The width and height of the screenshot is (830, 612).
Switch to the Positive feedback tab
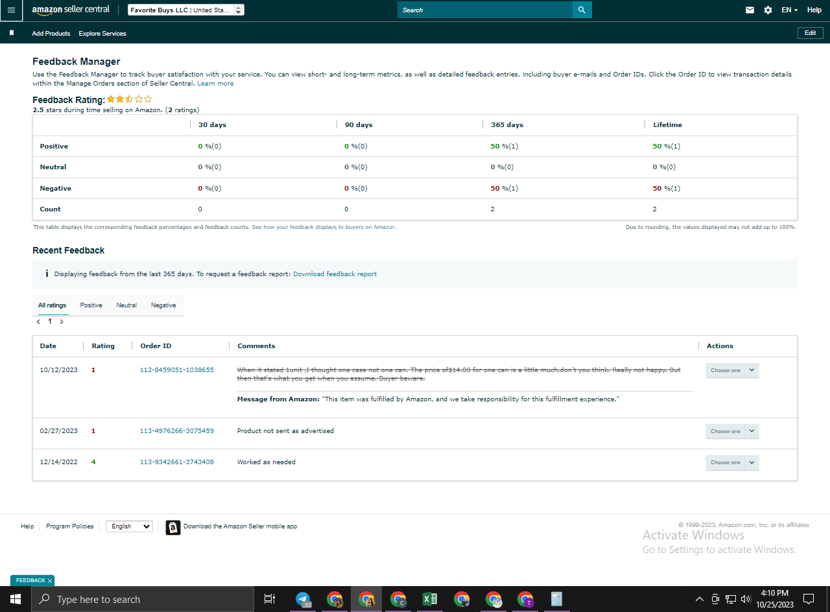91,305
